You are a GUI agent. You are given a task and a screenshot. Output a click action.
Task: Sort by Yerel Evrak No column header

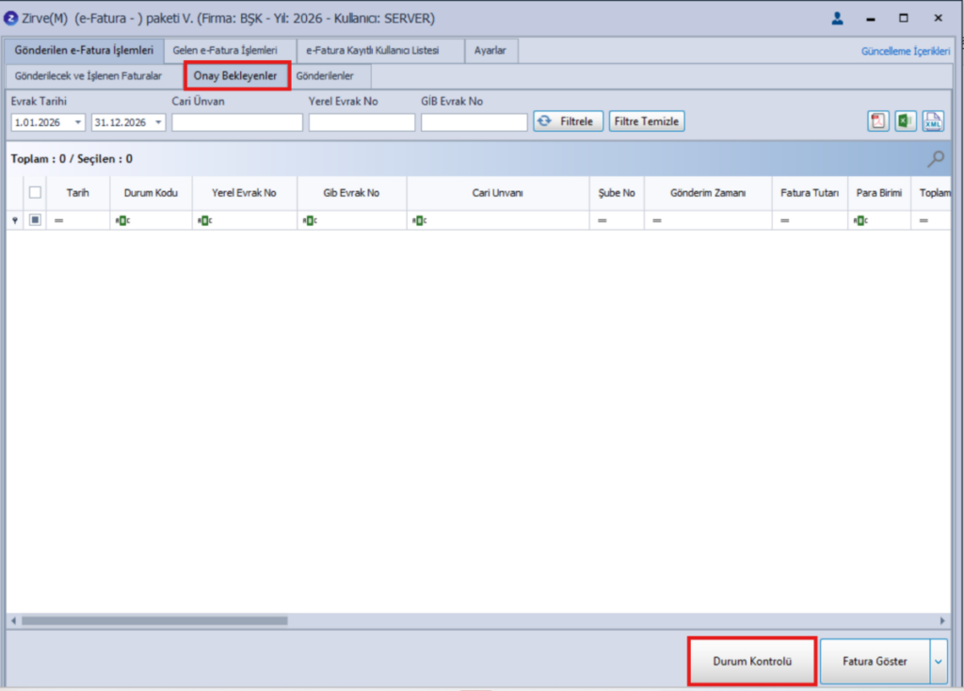tap(244, 193)
